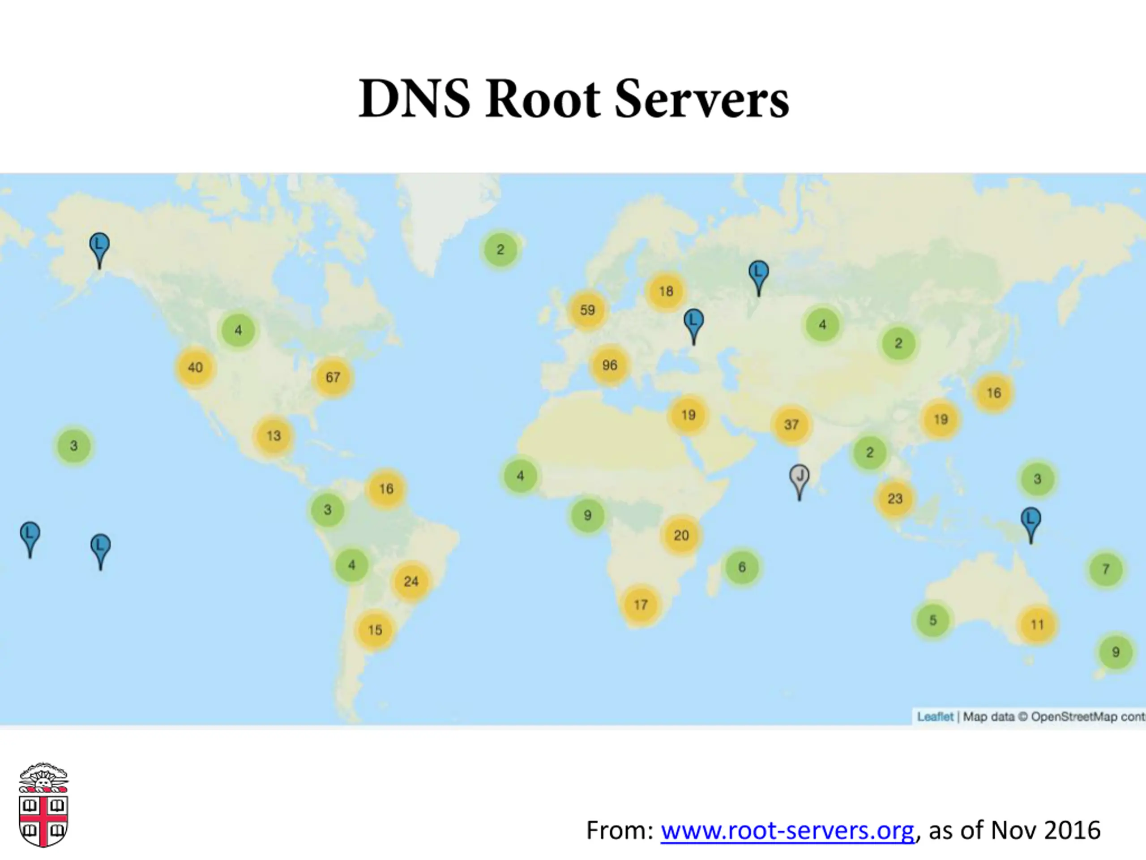
Task: Click the Leaflet attribution link
Action: [x=935, y=717]
